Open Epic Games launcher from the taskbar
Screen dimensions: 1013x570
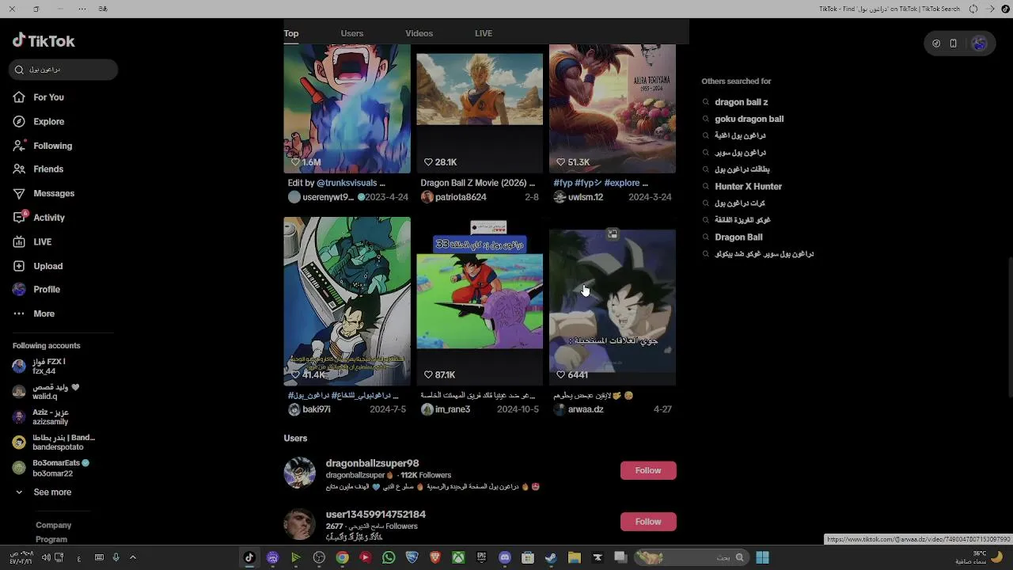click(481, 557)
